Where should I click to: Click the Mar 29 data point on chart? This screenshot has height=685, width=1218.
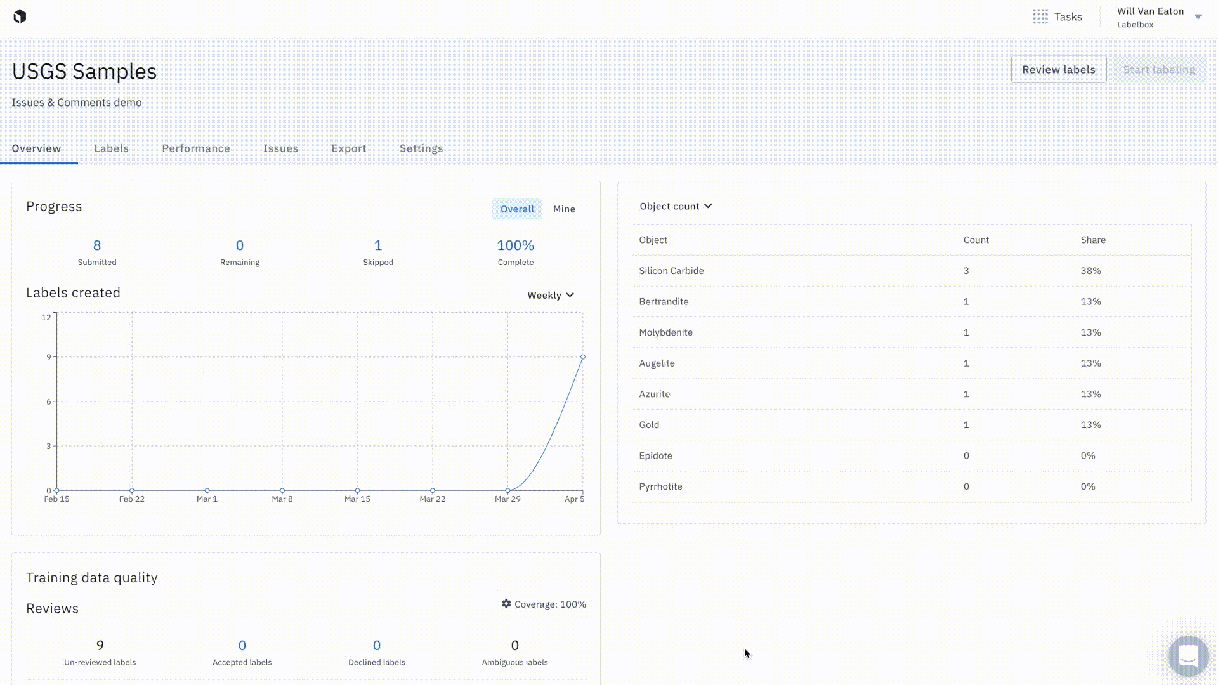[x=507, y=490]
